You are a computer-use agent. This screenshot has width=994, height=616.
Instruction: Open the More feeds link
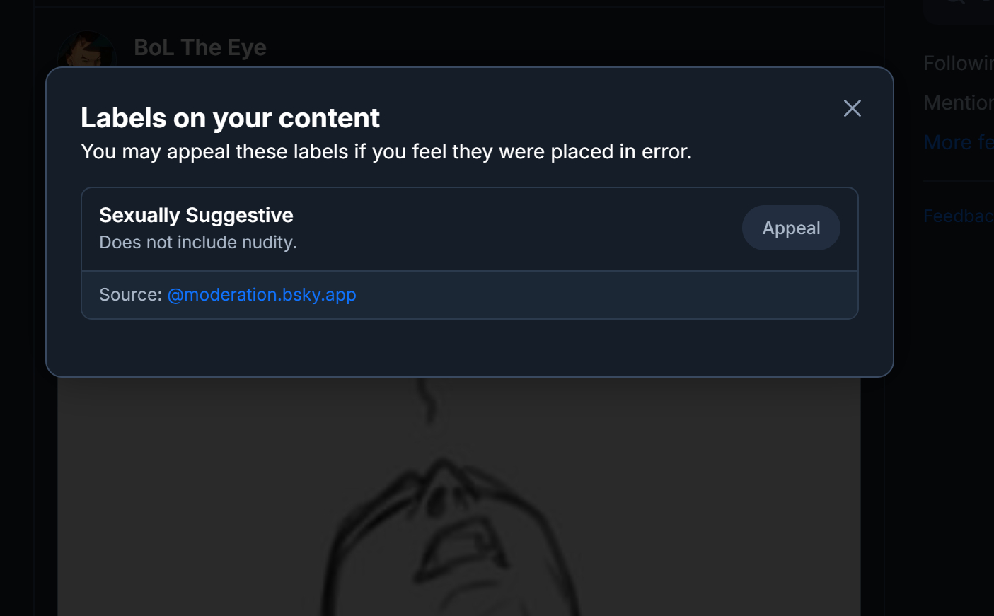click(x=959, y=142)
